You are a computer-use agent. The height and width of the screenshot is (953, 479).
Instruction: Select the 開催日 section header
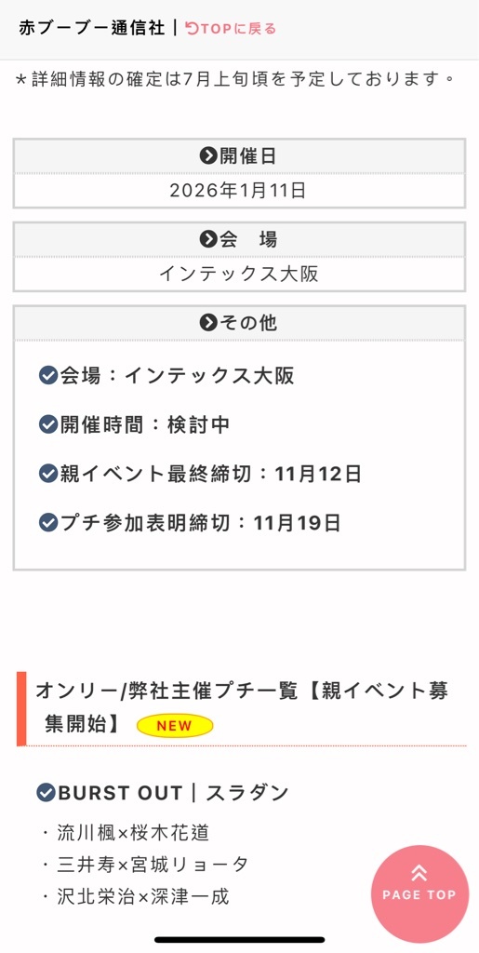pos(239,156)
